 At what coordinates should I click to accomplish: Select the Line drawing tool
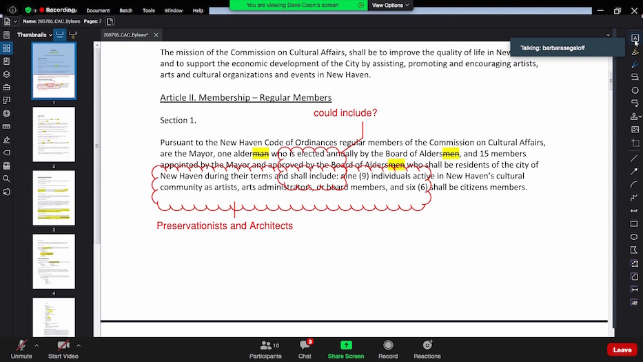click(634, 158)
